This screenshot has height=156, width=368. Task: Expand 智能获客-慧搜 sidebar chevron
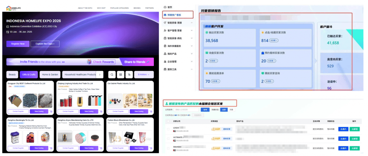[192, 23]
